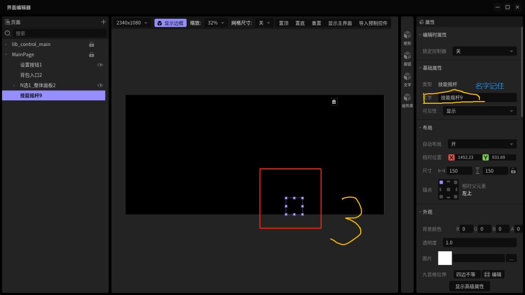Select the 按钮 button component tool
This screenshot has width=525, height=295.
point(407,59)
